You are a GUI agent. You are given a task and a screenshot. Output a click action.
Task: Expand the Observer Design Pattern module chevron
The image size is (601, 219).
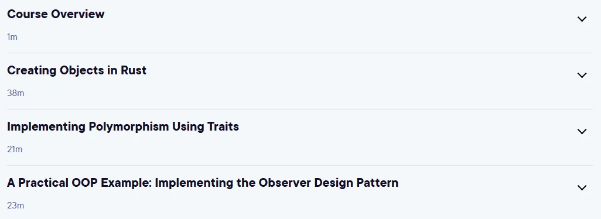click(x=582, y=188)
